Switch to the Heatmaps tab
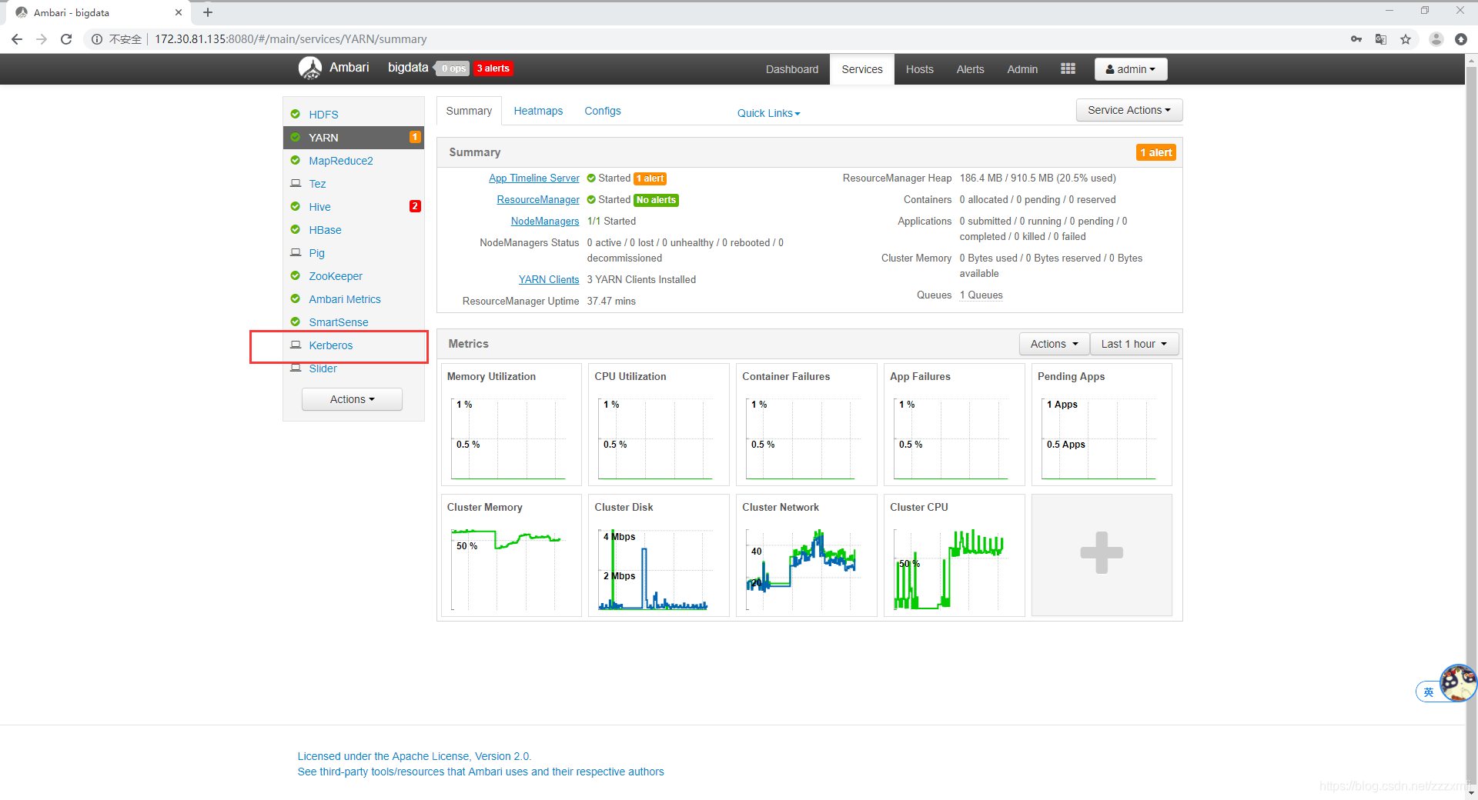 (538, 111)
